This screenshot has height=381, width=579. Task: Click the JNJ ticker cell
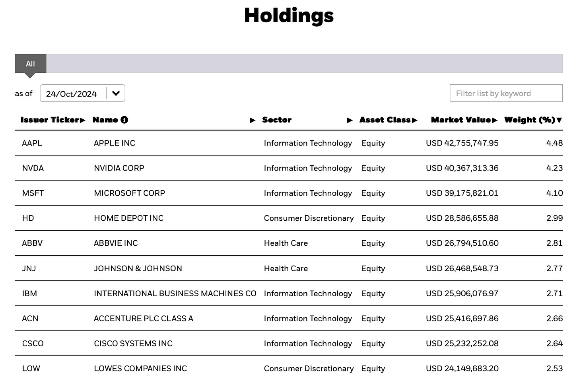[29, 268]
